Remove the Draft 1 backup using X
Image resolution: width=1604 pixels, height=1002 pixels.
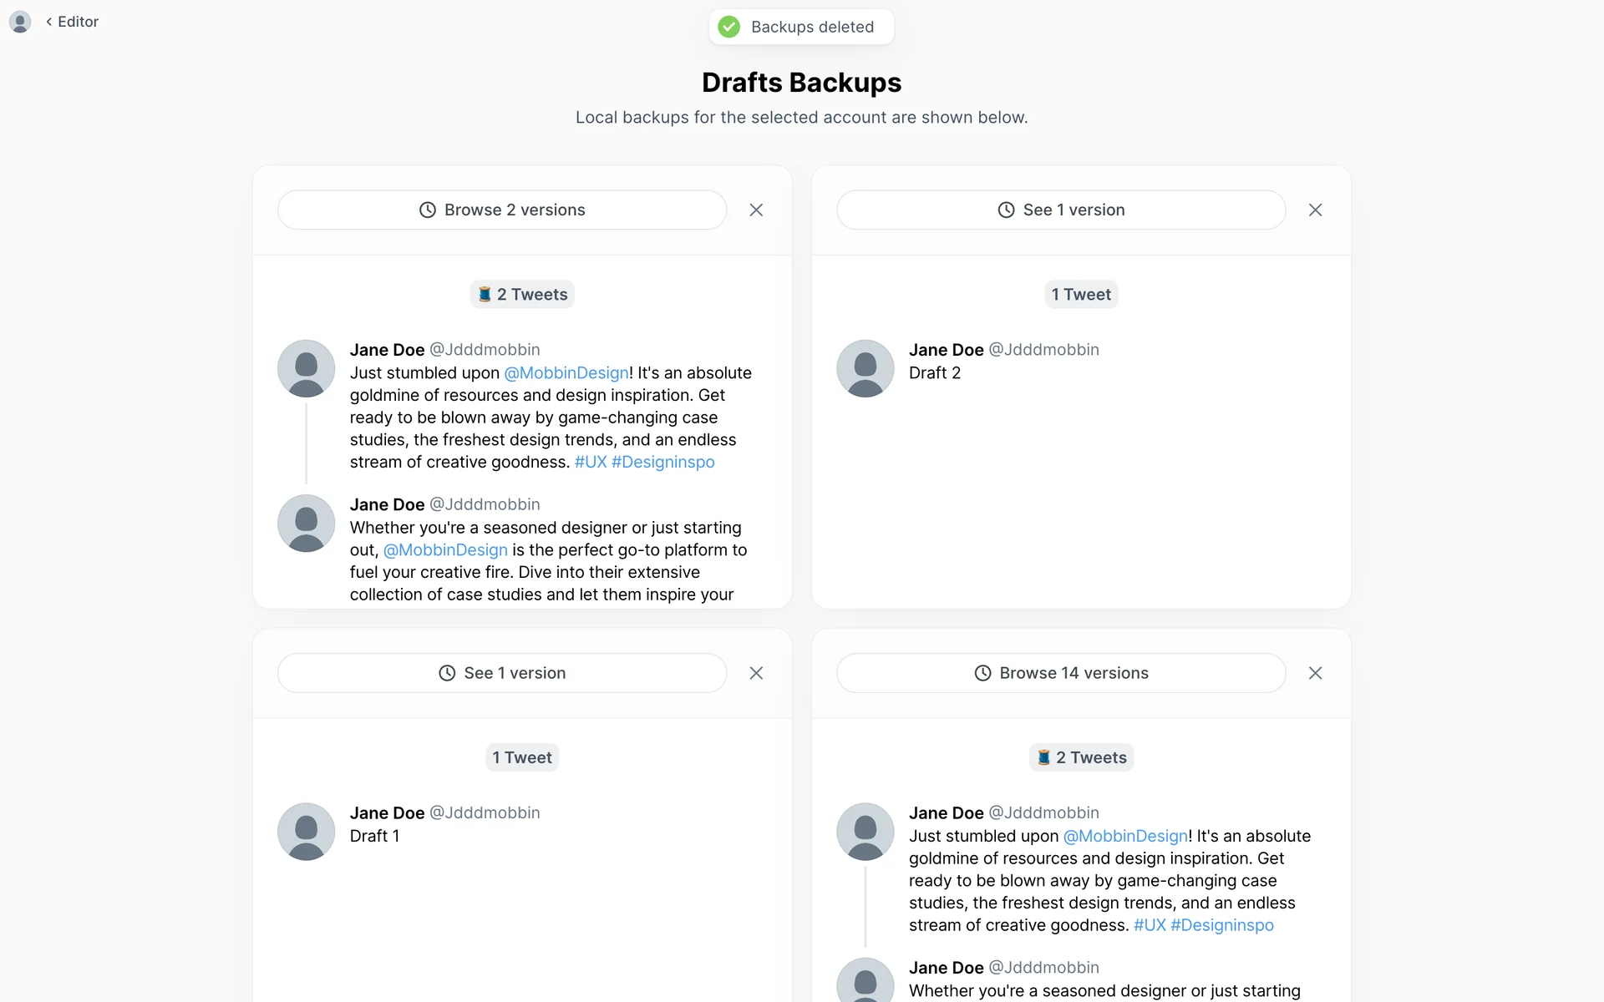click(756, 673)
